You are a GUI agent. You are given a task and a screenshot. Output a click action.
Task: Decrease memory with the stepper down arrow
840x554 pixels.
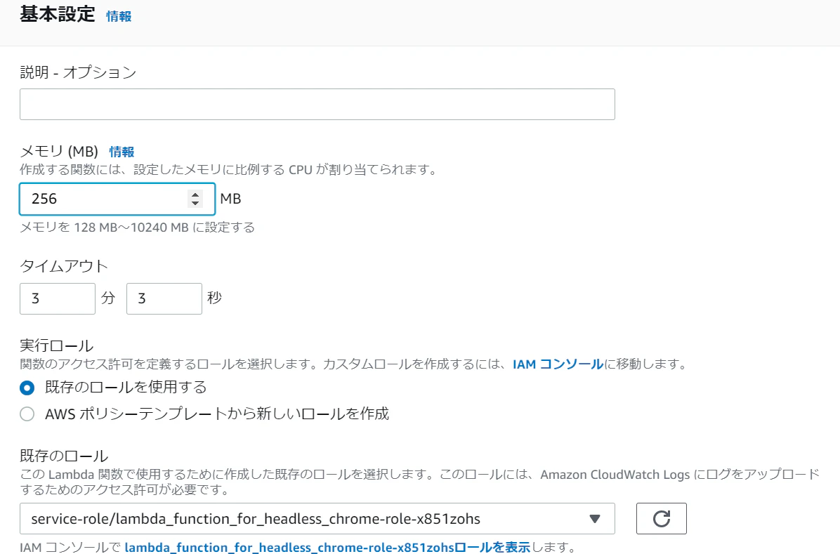pos(195,203)
